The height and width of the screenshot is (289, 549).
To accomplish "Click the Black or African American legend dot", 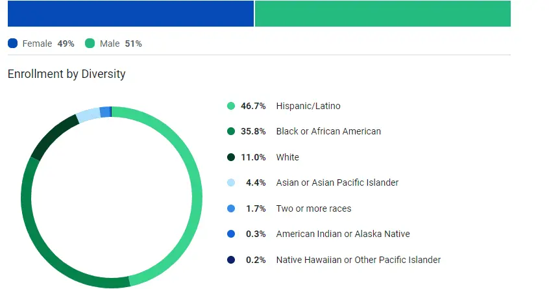I will click(231, 131).
